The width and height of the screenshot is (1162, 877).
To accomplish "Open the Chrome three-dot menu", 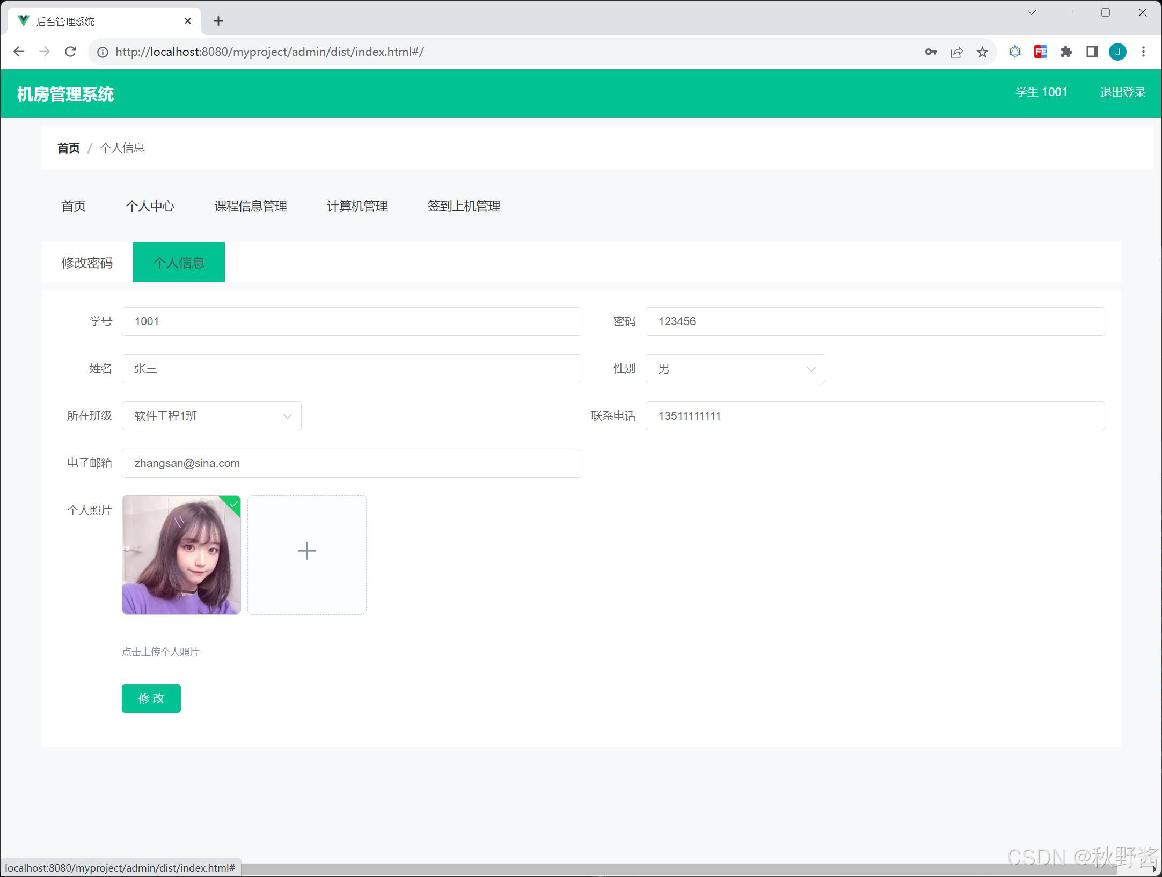I will (x=1143, y=52).
